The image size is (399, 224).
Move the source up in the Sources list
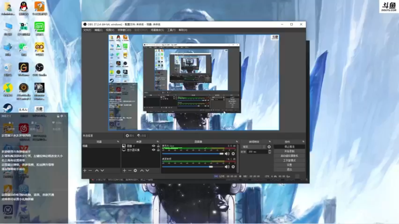pos(142,170)
